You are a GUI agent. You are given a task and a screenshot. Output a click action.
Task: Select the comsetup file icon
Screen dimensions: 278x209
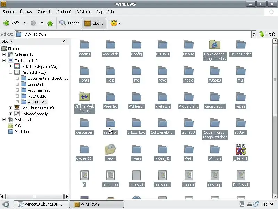162,176
